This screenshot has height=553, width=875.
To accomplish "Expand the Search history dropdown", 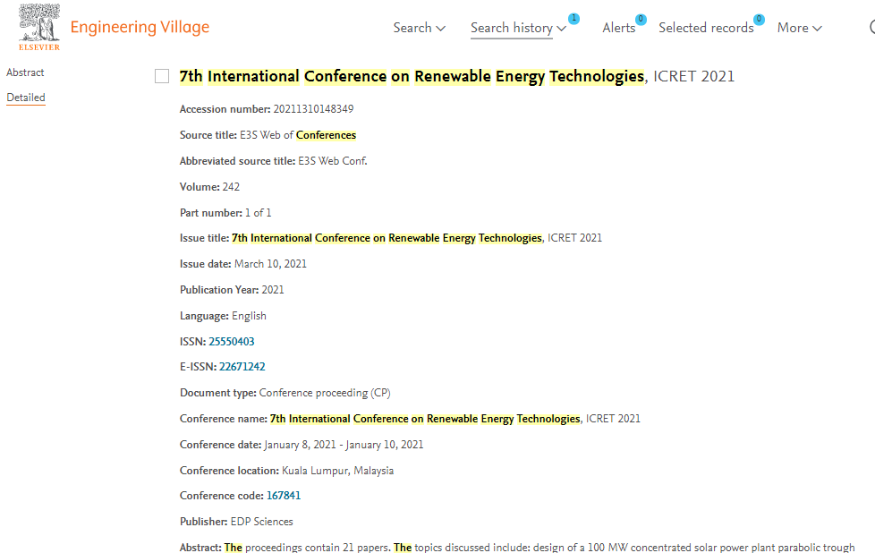I will [x=518, y=28].
